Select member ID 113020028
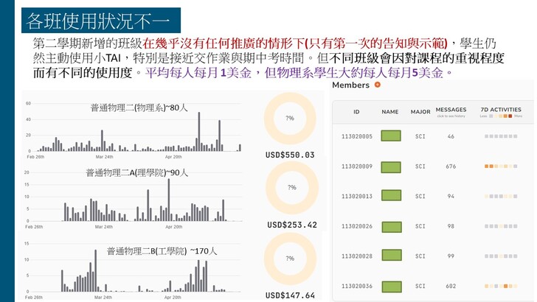The image size is (537, 302). coord(357,256)
